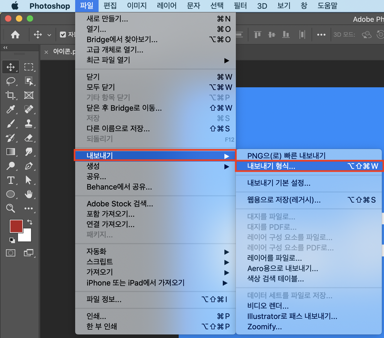Select the Eraser tool
Image resolution: width=384 pixels, height=338 pixels.
point(29,138)
